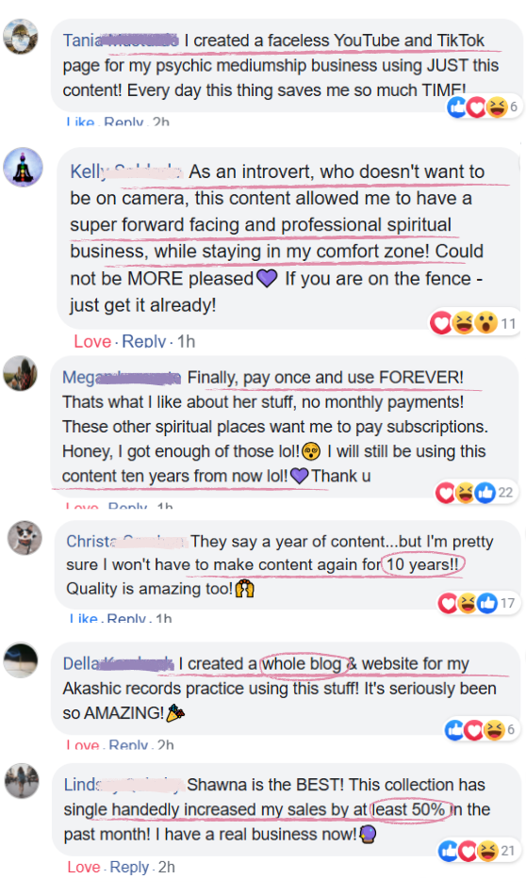This screenshot has height=895, width=526.
Task: Reply to Kelly's comment
Action: click(x=144, y=341)
